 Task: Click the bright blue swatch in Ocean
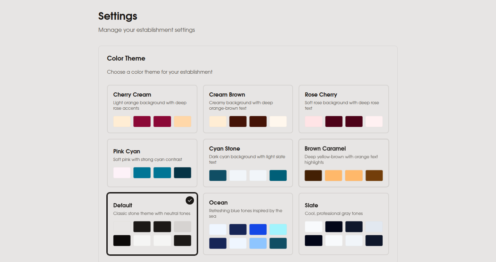coord(258,229)
